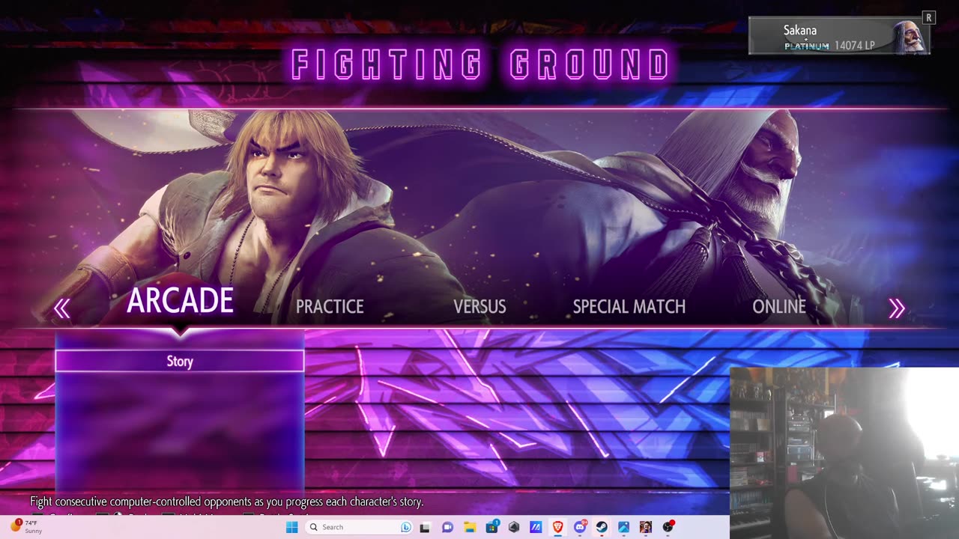Click the right double-chevron arrow

(897, 308)
